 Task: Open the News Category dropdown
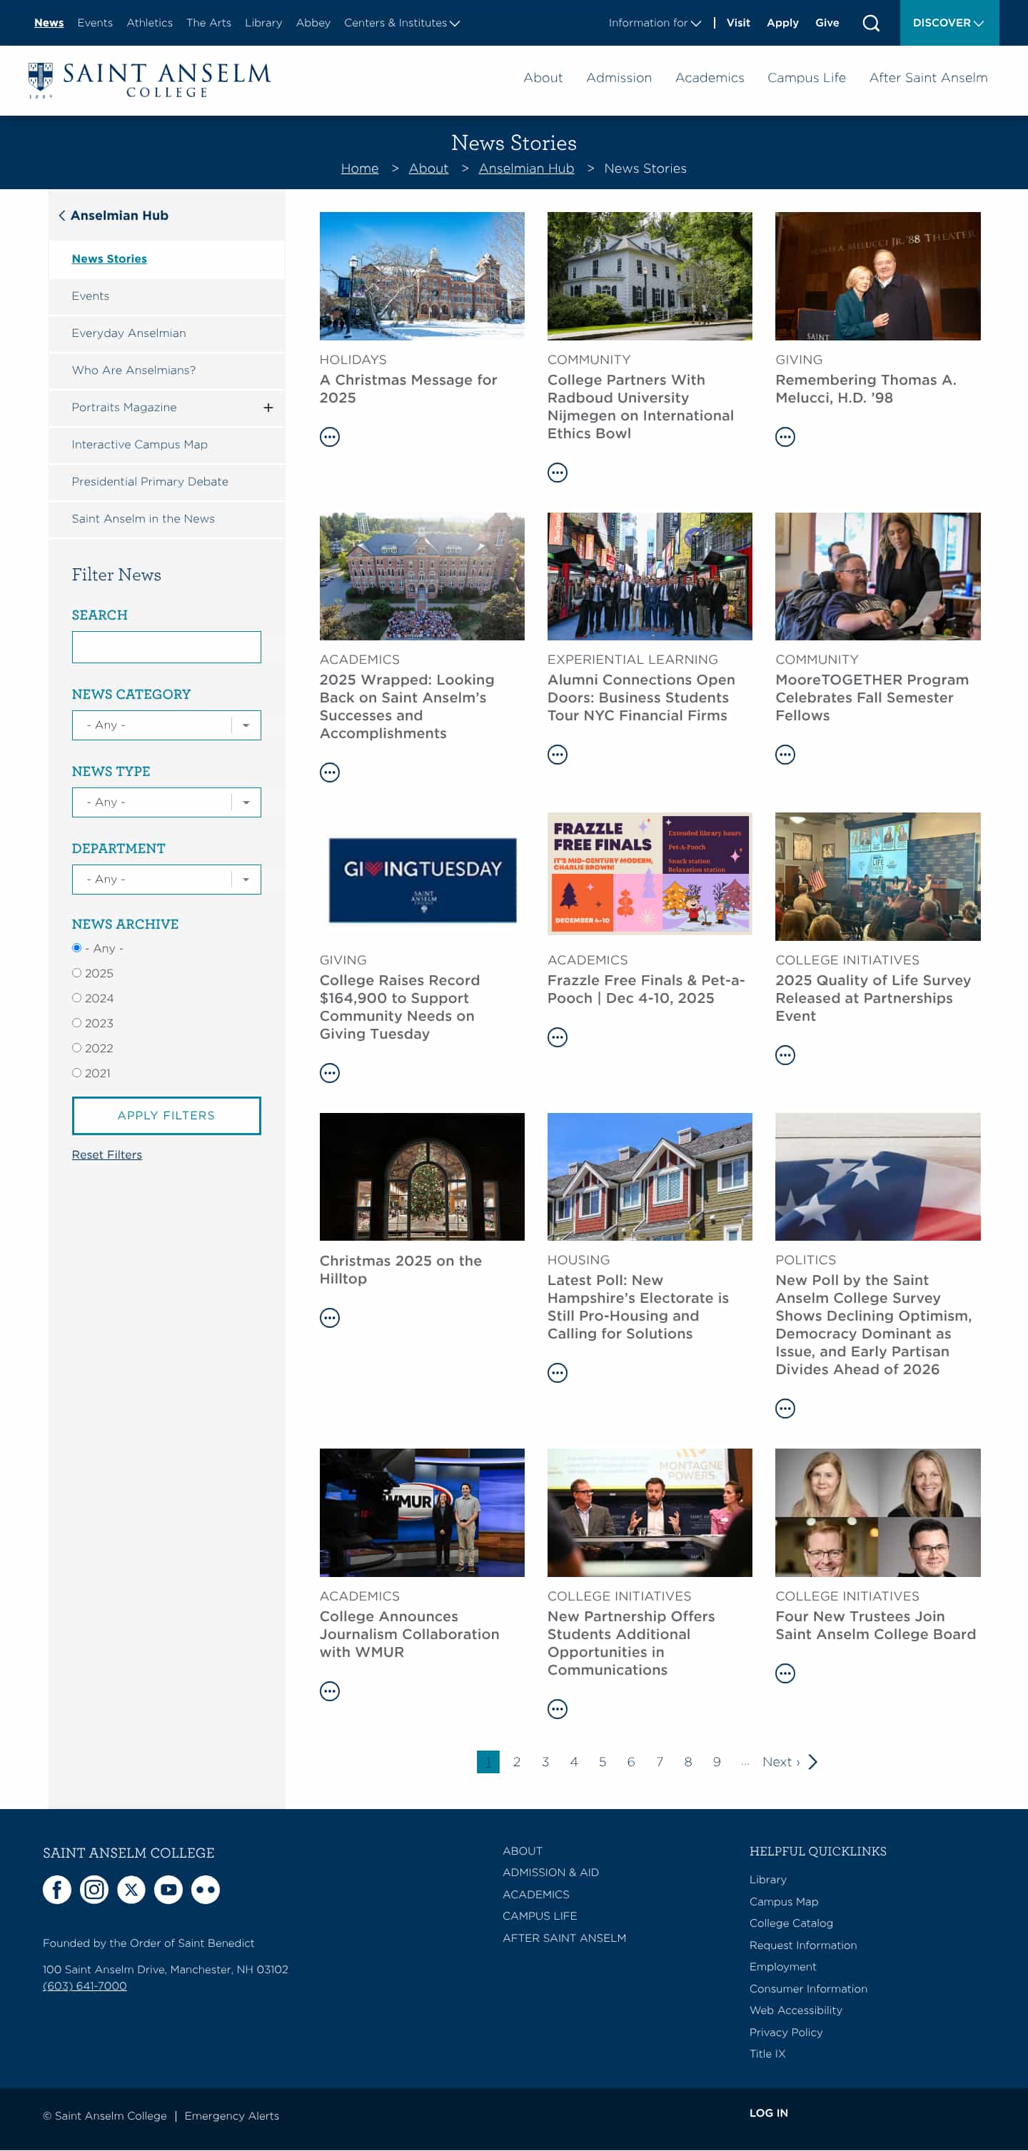(166, 725)
